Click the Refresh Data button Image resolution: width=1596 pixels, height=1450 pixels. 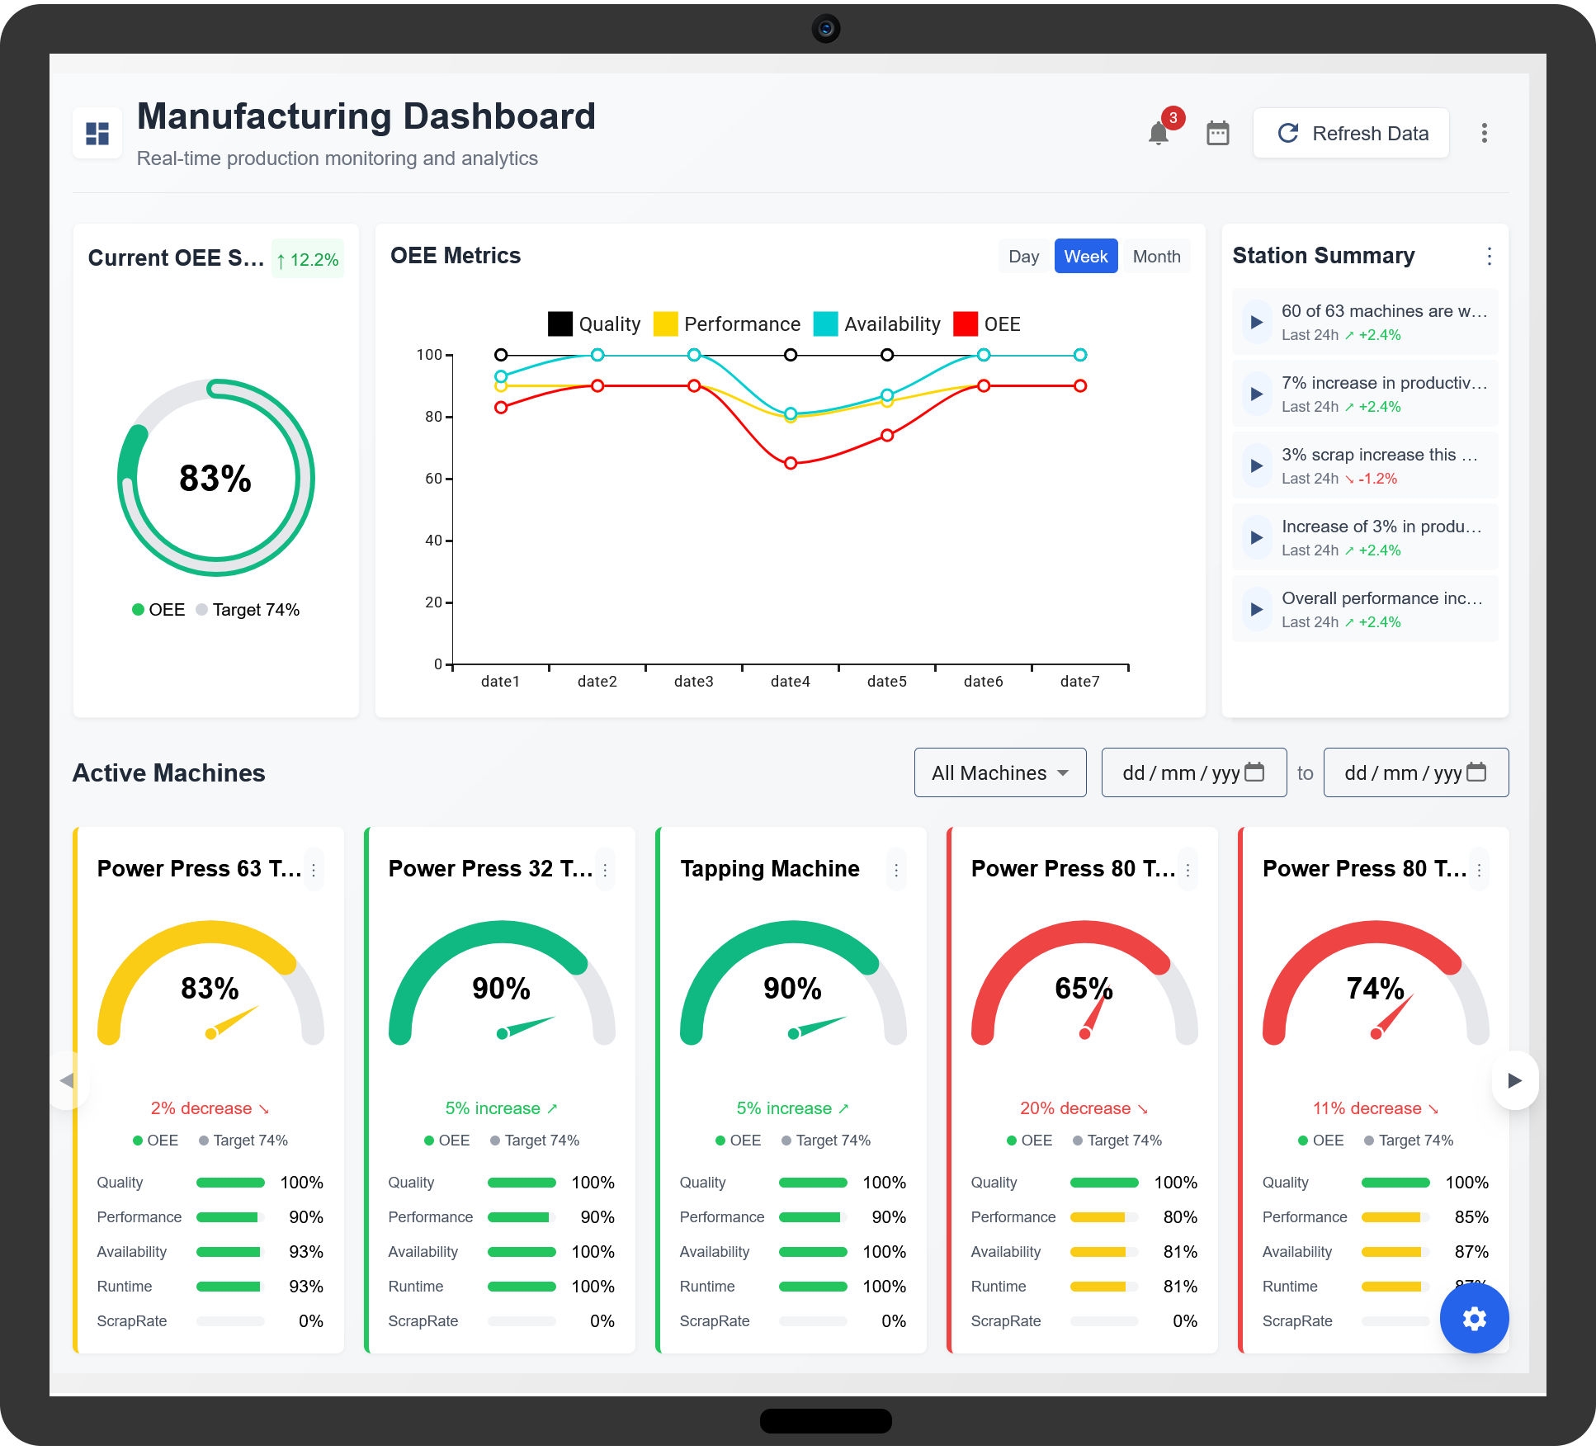point(1351,133)
